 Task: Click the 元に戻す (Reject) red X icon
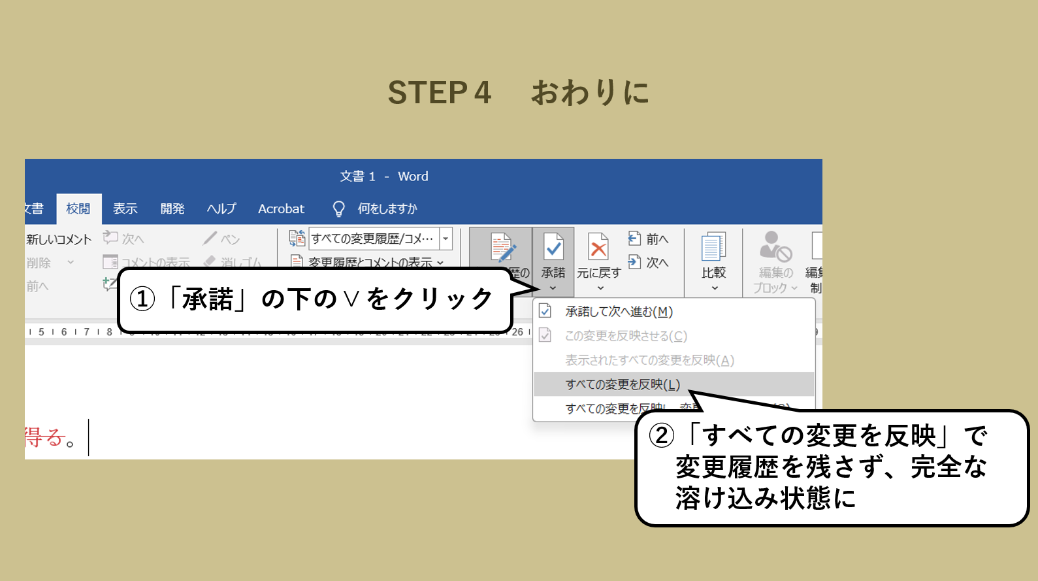pos(598,248)
